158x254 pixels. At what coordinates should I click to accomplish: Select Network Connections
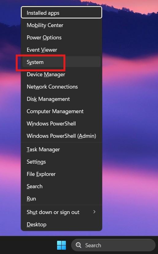(61, 87)
